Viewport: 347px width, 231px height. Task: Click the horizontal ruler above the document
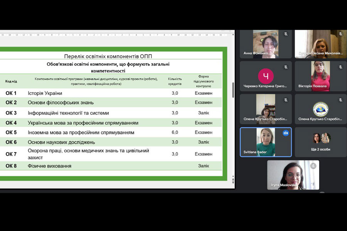coord(113,35)
